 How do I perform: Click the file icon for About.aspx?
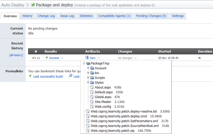92,87
